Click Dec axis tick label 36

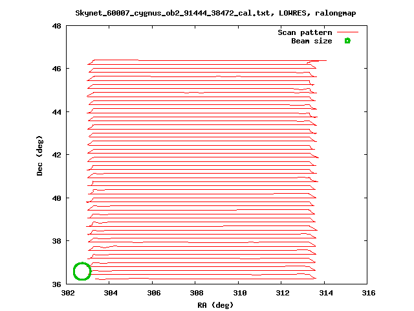tap(57, 284)
